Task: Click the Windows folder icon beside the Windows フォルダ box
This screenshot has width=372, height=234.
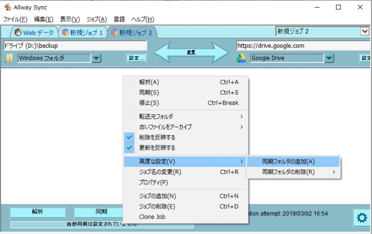Action: tap(9, 58)
